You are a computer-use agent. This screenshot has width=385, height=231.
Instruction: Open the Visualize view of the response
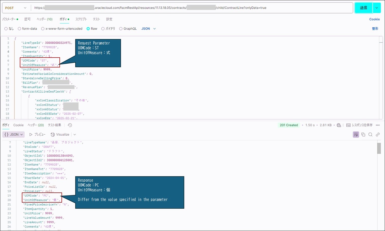[x=60, y=134]
